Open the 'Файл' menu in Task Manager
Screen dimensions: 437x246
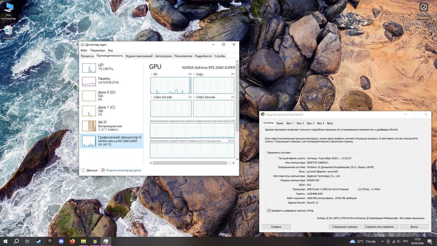pos(84,50)
